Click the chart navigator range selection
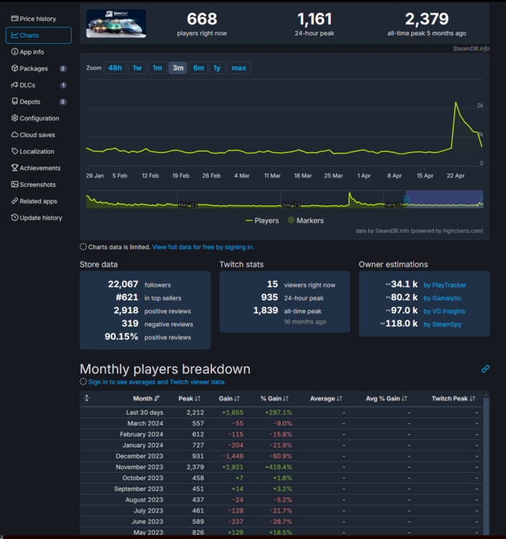This screenshot has height=539, width=506. click(443, 200)
